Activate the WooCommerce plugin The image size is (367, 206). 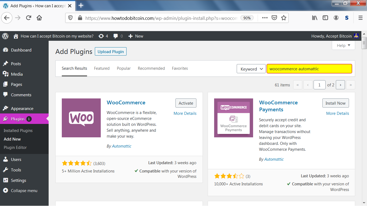(186, 103)
